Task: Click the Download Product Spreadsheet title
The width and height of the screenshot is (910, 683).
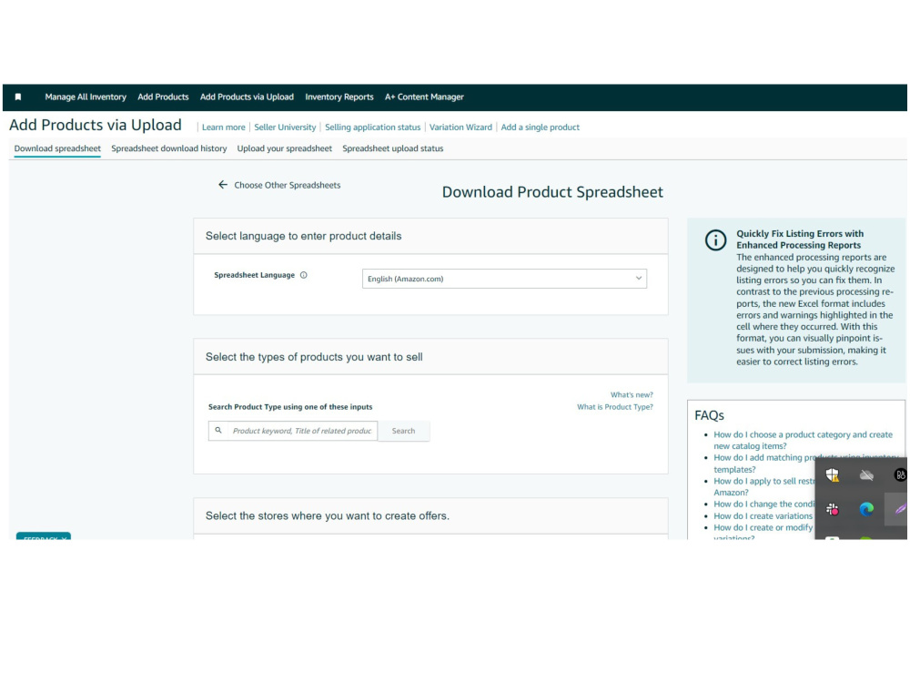Action: tap(552, 192)
